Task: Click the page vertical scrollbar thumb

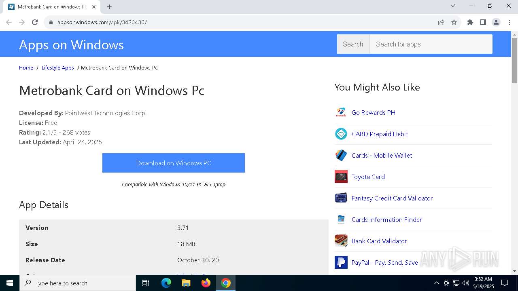Action: (514, 61)
